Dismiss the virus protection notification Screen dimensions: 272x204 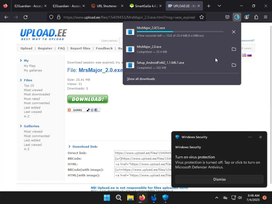[x=219, y=179]
